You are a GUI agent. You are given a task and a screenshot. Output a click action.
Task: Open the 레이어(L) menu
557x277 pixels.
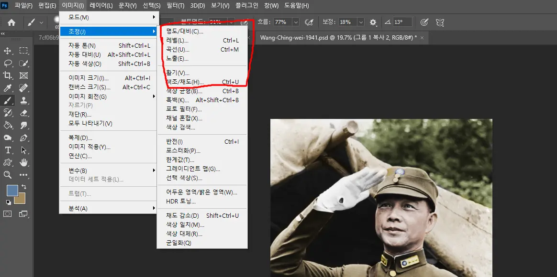(x=101, y=6)
